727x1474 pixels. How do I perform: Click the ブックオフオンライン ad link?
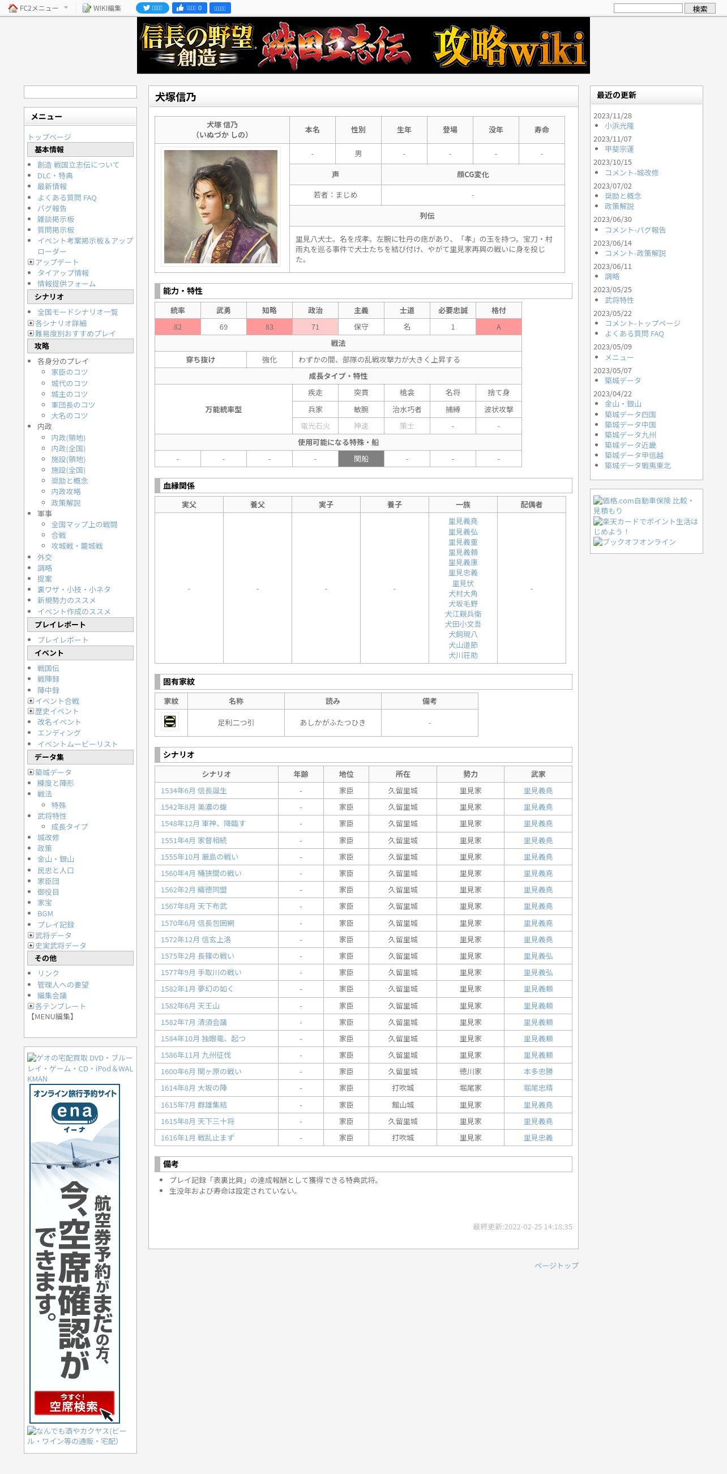coord(634,542)
